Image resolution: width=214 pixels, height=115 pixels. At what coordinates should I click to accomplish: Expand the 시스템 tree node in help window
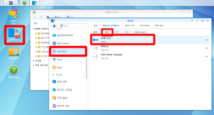point(33,61)
